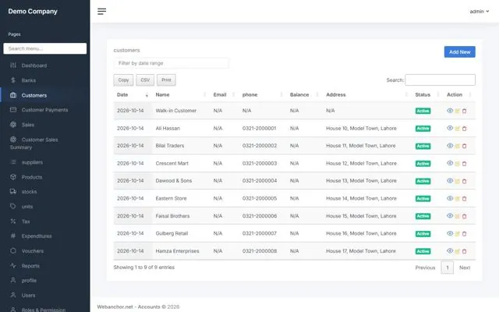Click the Add New button
499x312 pixels.
459,52
